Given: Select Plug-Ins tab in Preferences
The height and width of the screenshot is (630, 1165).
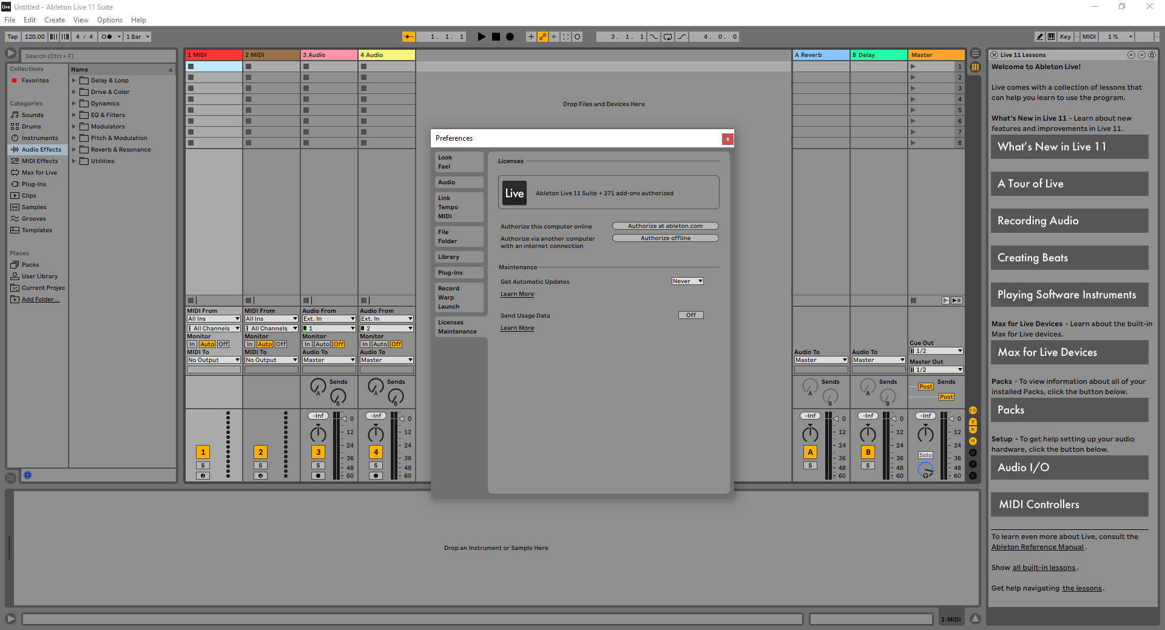Looking at the screenshot, I should (459, 273).
